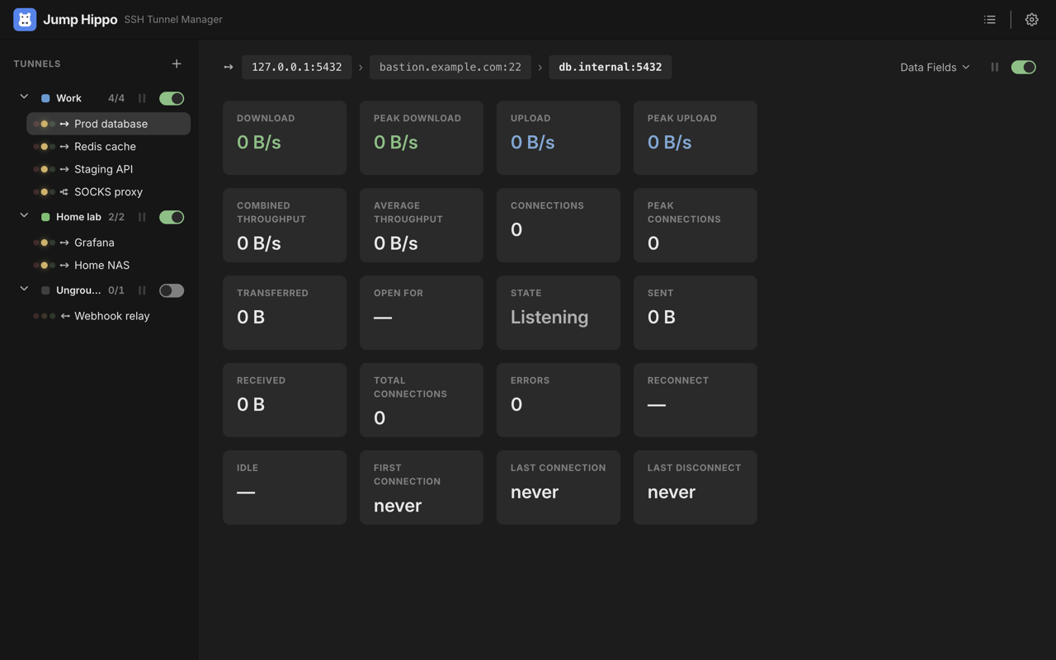The height and width of the screenshot is (660, 1056).
Task: Pause the Home lab group
Action: pos(142,217)
